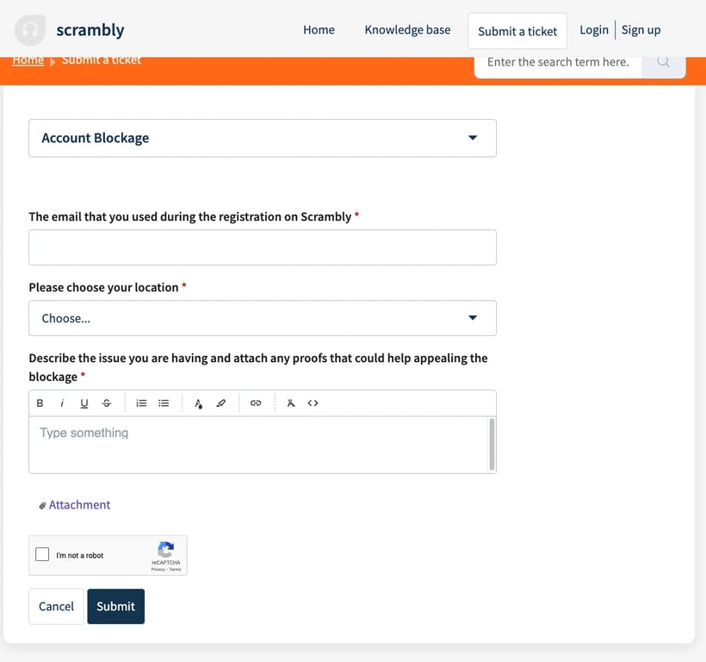Expand the location Choose... dropdown

(263, 318)
